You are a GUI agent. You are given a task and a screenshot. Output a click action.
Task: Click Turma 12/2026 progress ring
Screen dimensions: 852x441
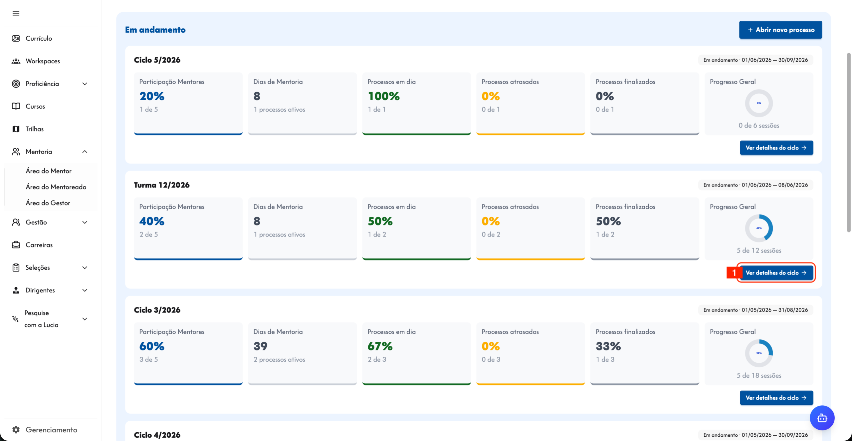[x=759, y=228]
